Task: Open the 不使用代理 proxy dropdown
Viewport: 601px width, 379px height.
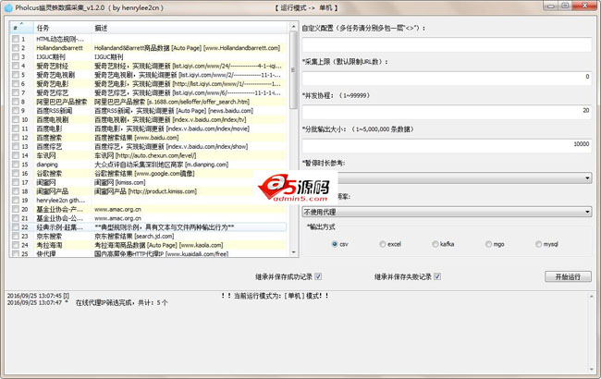Action: [x=447, y=212]
